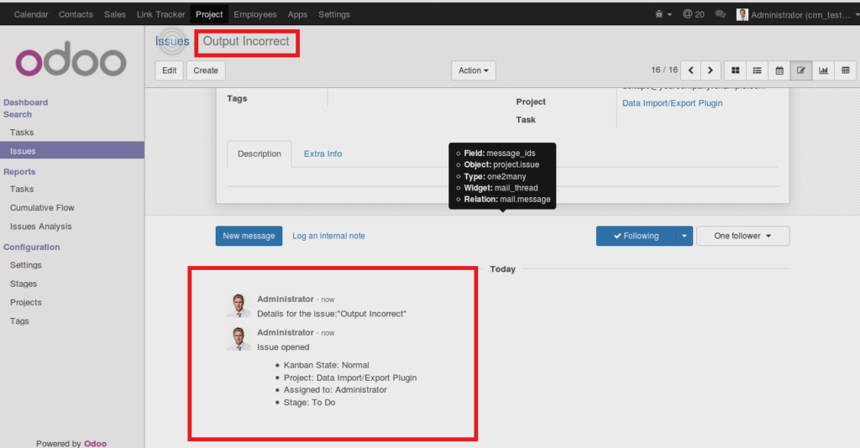Open the Calendar menu
Viewport: 860px width, 448px height.
click(x=31, y=14)
